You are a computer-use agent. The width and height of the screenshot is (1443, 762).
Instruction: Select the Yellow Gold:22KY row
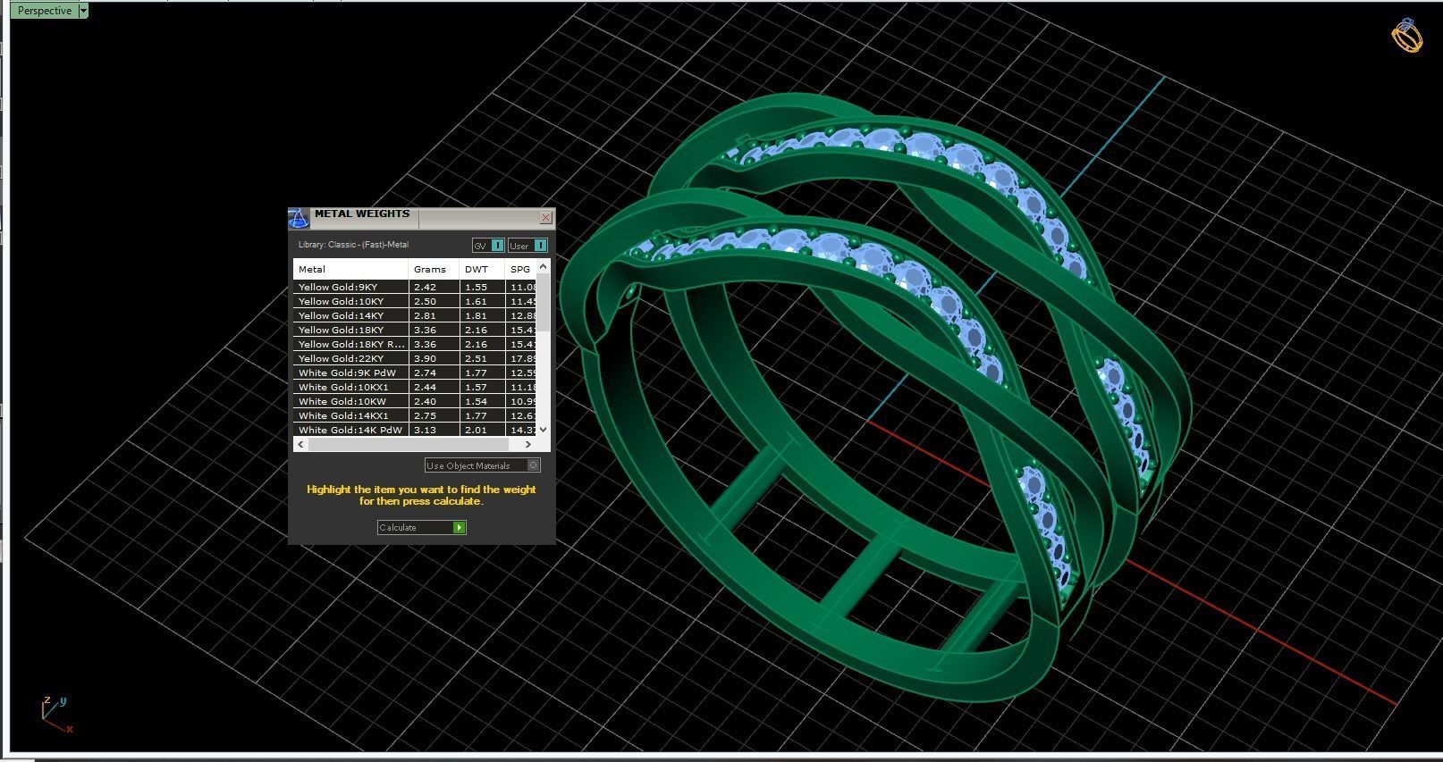[x=415, y=358]
